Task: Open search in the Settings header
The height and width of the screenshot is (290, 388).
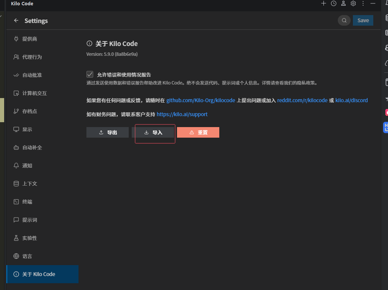Action: [x=344, y=20]
